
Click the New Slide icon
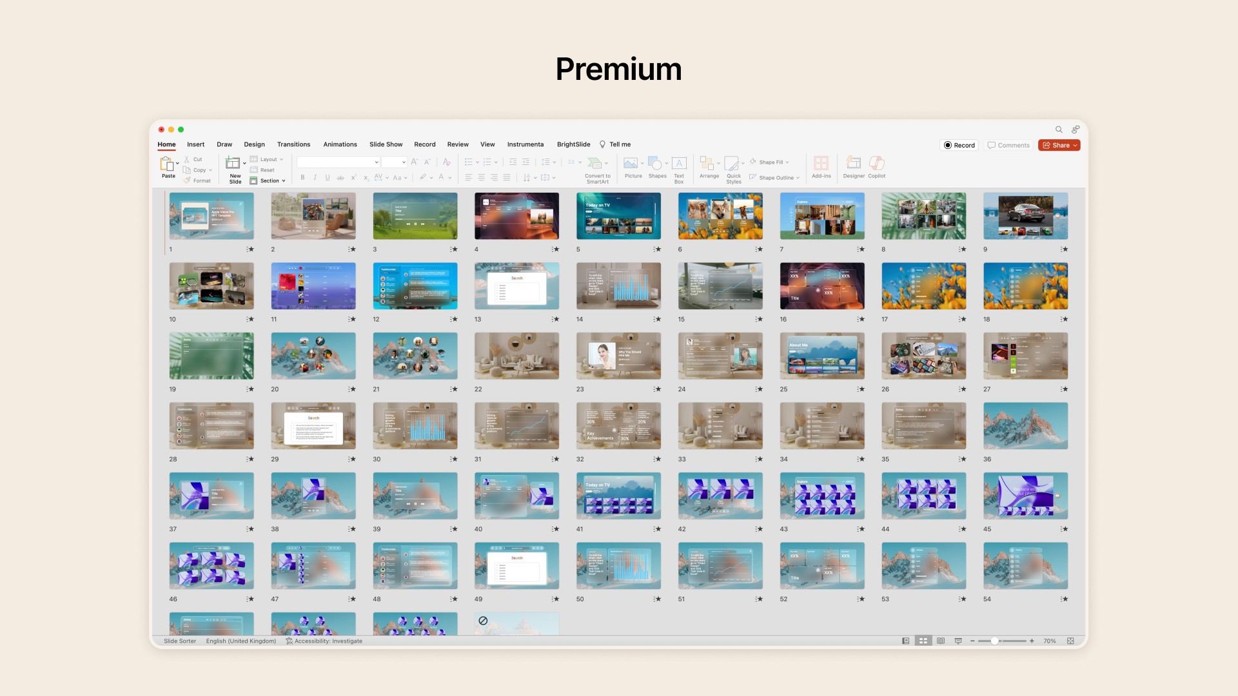[x=233, y=163]
